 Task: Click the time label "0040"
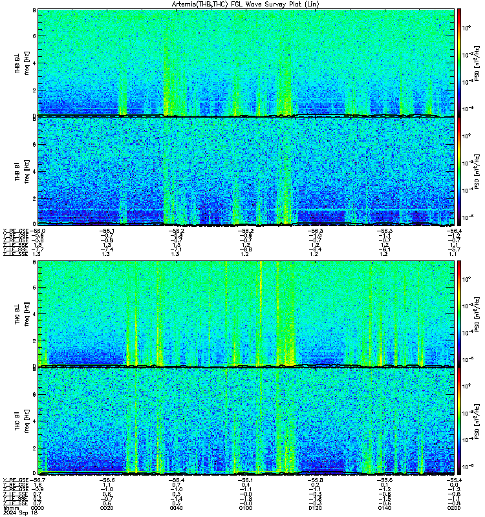point(177,508)
